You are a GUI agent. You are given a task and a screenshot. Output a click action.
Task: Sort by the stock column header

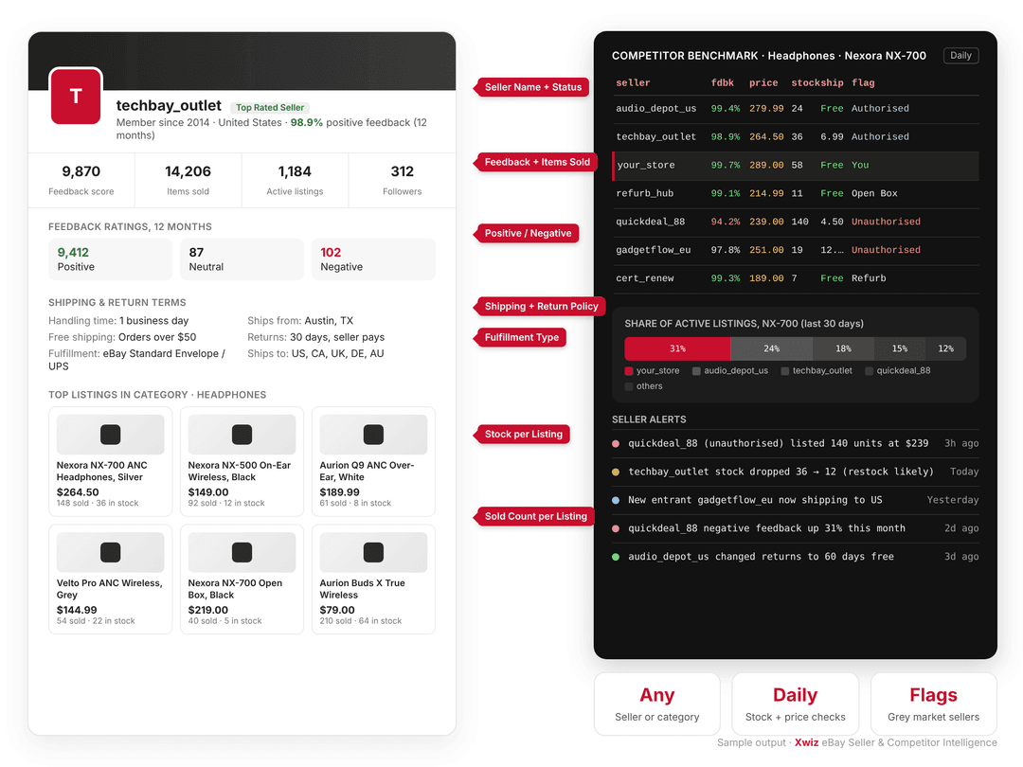(806, 82)
